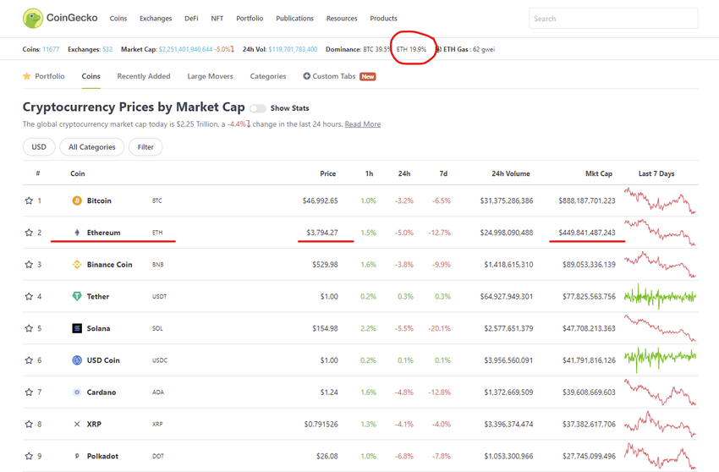Click Bitcoin market cap $888,187,701,223

[586, 200]
